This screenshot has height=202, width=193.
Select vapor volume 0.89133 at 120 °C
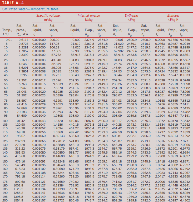pyautogui.click(x=59, y=136)
